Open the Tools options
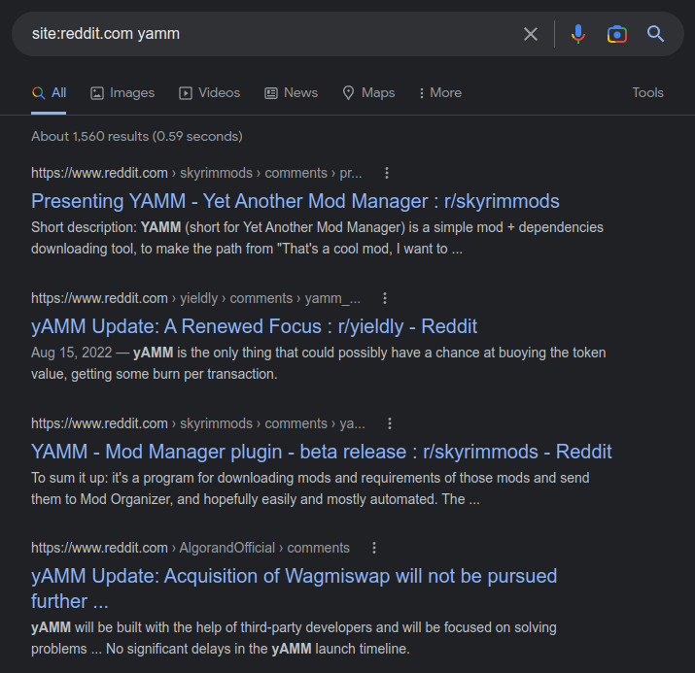Screen dimensions: 695x673 pos(647,92)
